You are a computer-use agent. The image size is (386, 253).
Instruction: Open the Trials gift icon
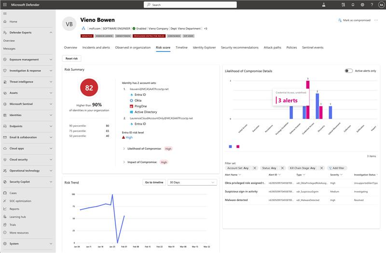coord(5,225)
